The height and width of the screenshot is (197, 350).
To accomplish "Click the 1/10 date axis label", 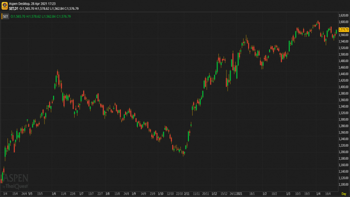I will pos(161,194).
